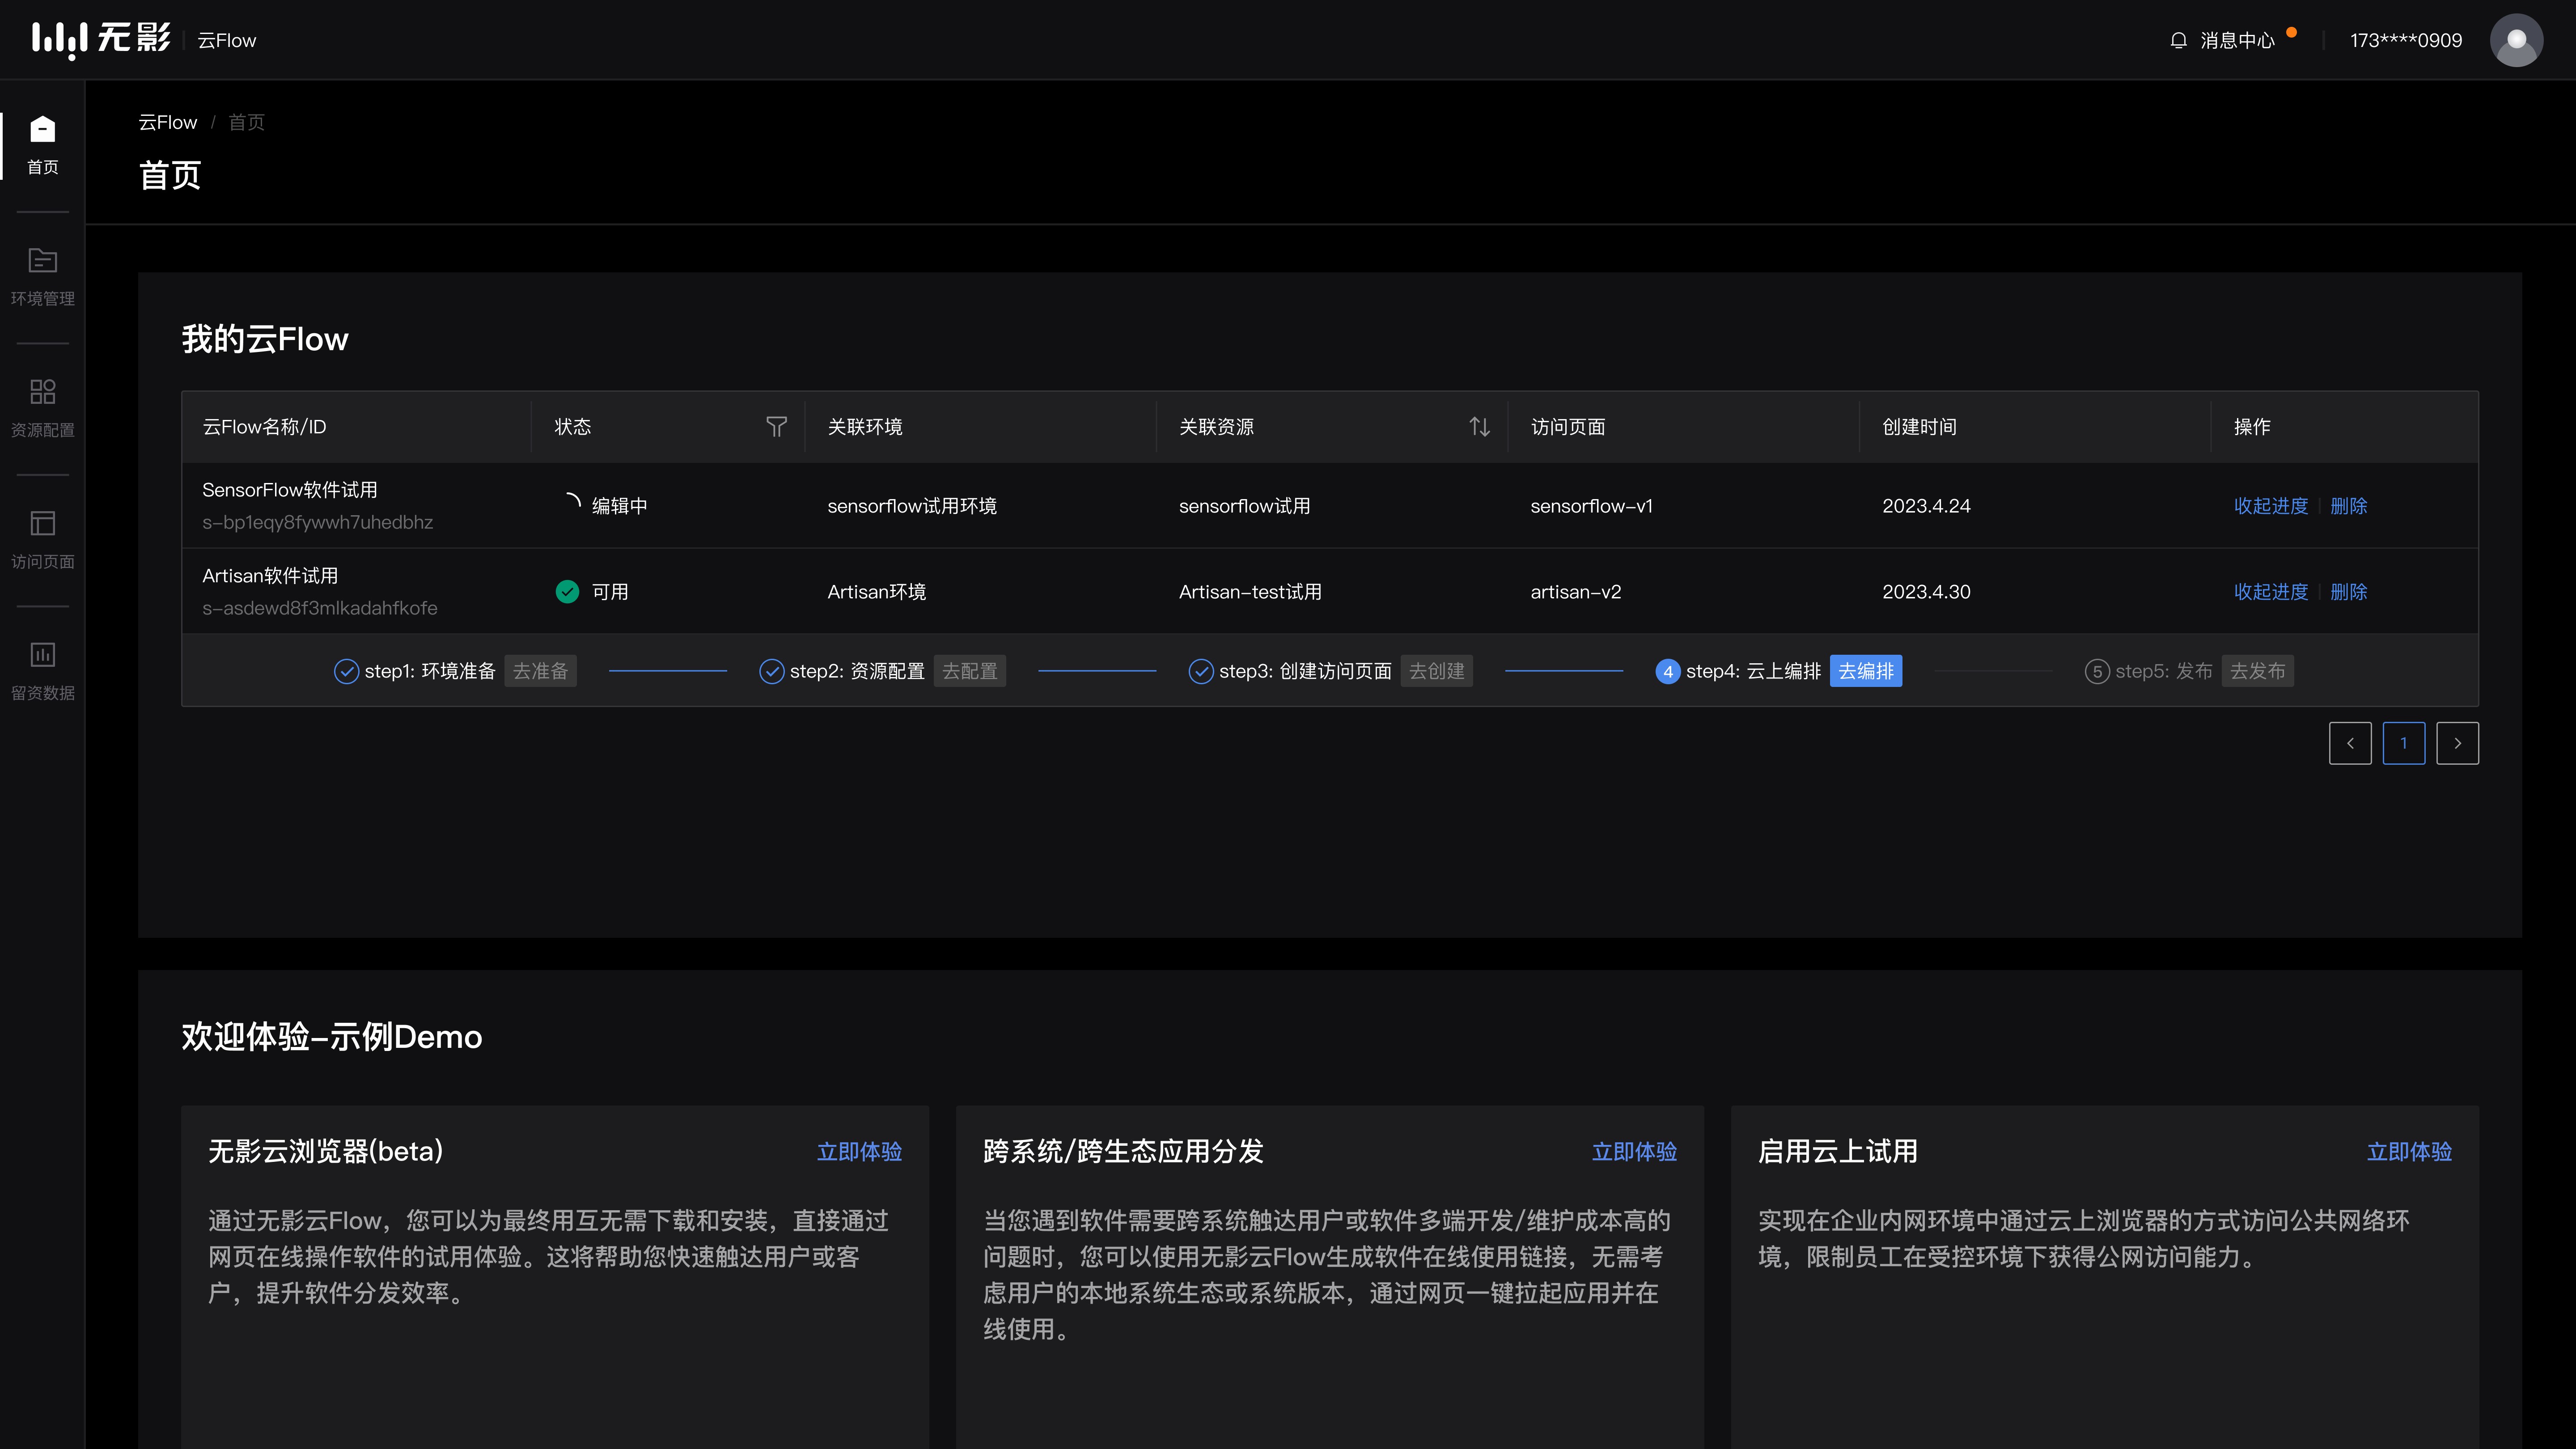Click 去配置 button

pos(970,671)
